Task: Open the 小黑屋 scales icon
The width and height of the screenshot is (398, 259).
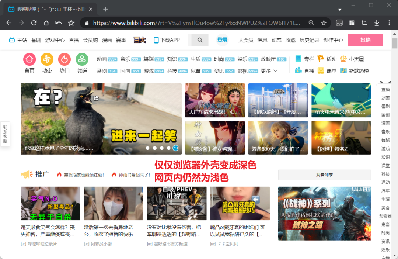Action: tap(343, 59)
